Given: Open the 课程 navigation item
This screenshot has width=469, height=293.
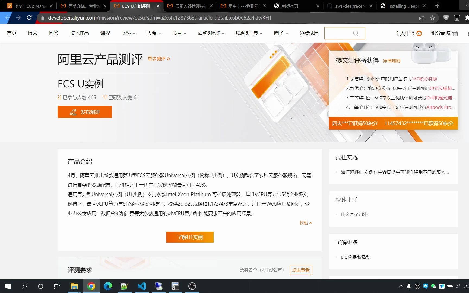Looking at the screenshot, I should 105,33.
